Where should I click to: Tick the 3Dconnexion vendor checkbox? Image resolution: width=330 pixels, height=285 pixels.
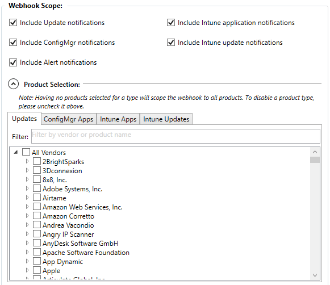[37, 170]
